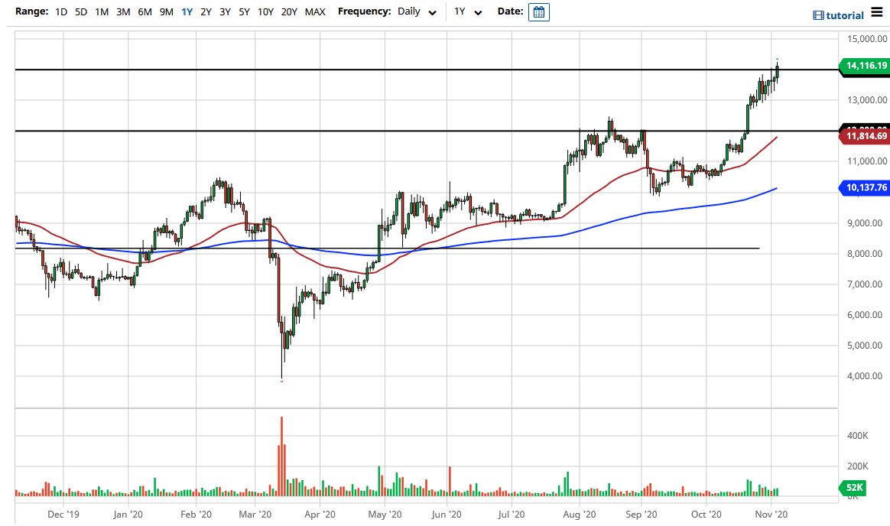Open the hamburger menu in top-right corner

[876, 13]
